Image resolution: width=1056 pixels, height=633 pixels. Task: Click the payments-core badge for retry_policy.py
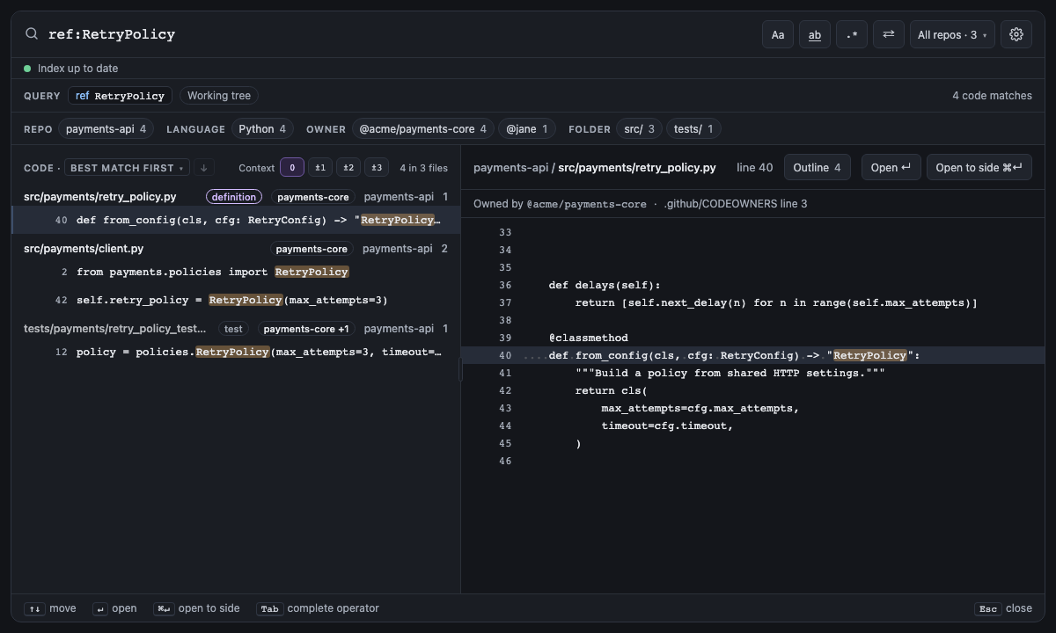(x=312, y=197)
